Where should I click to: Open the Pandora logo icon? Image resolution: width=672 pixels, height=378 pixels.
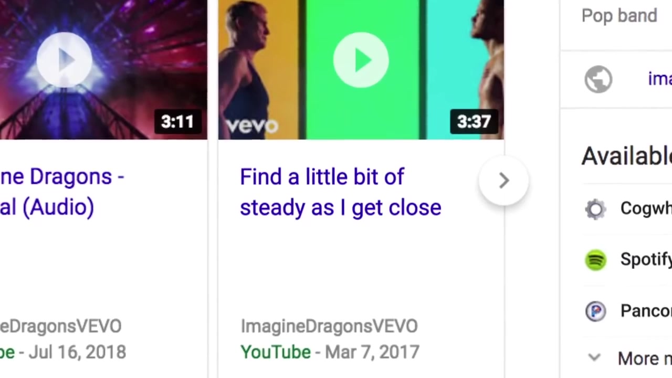pos(595,311)
